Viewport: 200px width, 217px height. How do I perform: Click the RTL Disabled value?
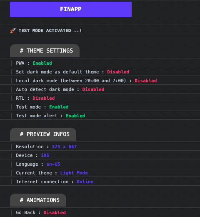click(x=44, y=98)
